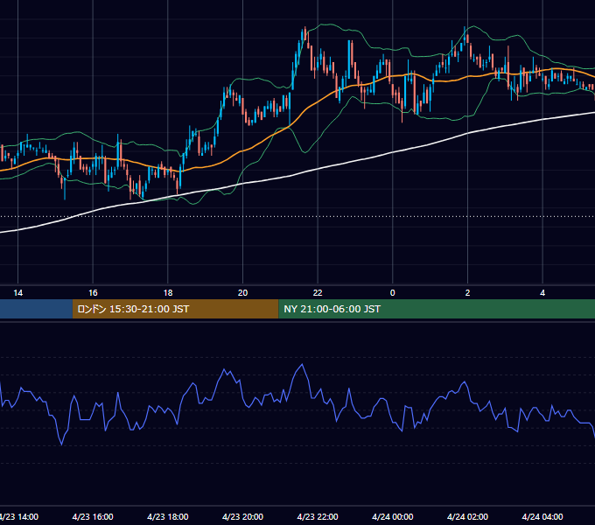Click the NY 21:00-06:00 JST session band
Screen dimensions: 595x525
tap(437, 309)
